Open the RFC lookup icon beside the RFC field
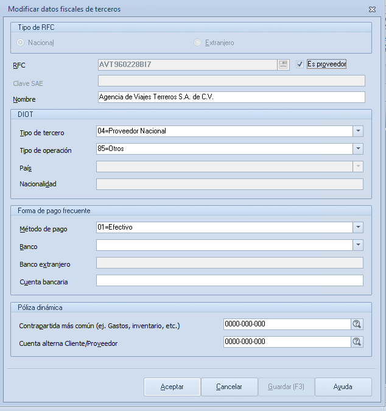The height and width of the screenshot is (411, 386). pyautogui.click(x=283, y=65)
